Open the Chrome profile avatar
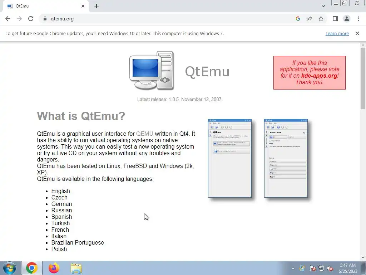366x275 pixels. click(x=347, y=19)
